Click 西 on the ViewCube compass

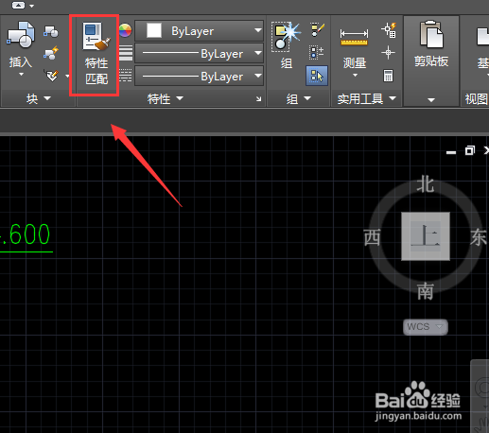pos(372,237)
